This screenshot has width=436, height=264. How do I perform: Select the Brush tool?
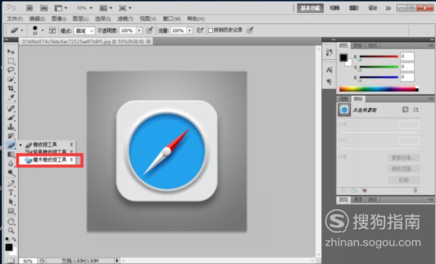point(11,117)
